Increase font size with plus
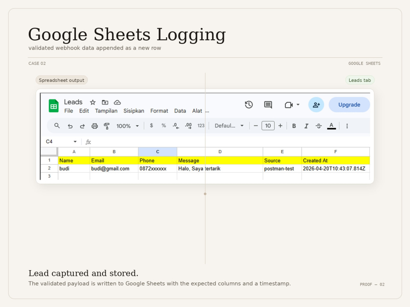 tap(280, 126)
